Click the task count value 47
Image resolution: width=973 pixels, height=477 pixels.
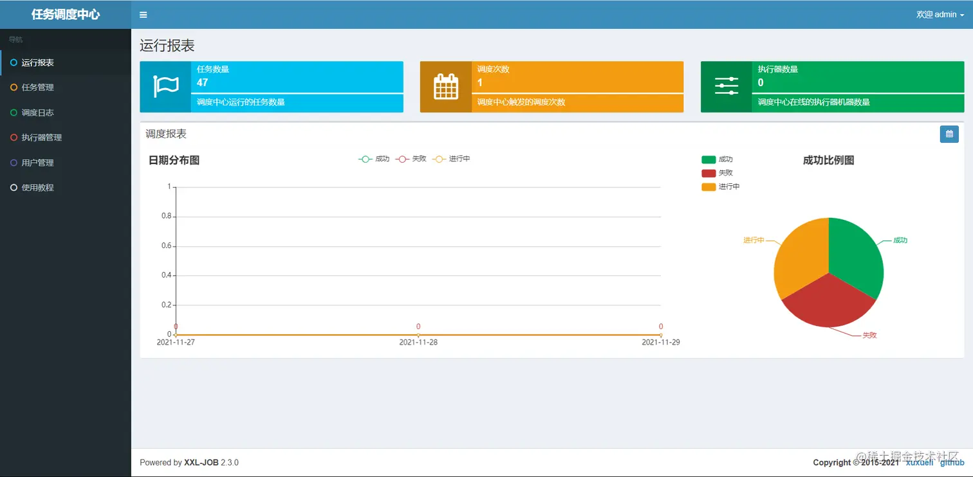[203, 82]
